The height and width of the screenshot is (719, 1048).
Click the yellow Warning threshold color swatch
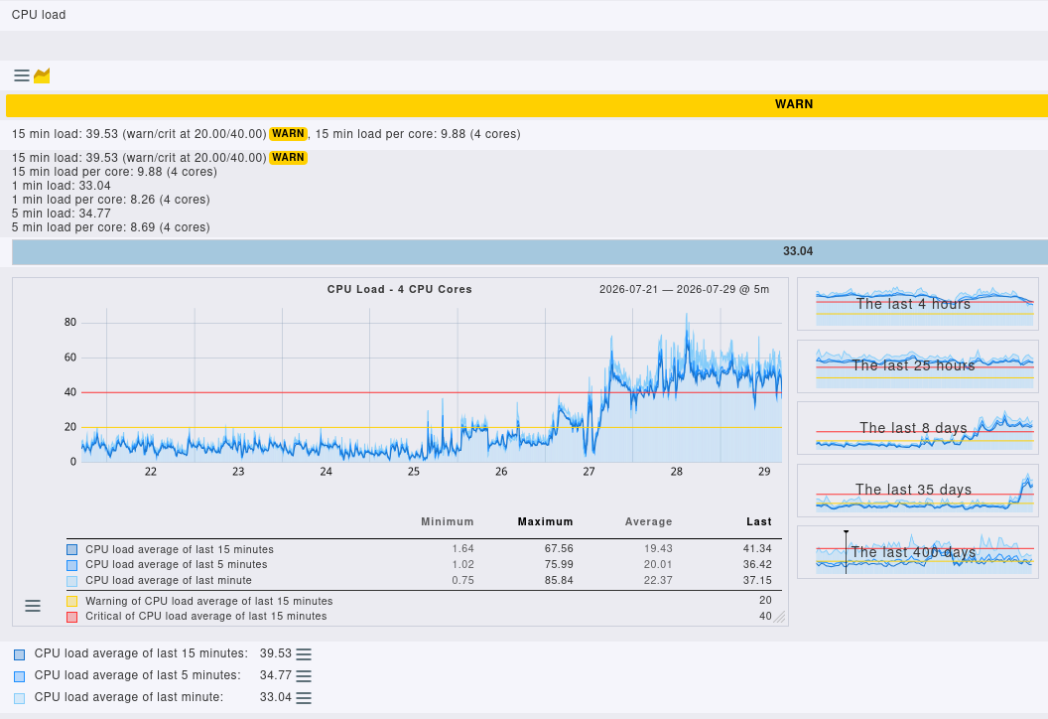(72, 601)
